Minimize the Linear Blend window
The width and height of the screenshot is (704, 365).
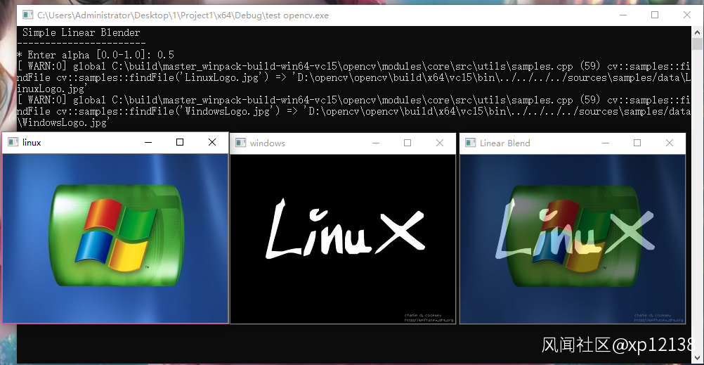click(605, 143)
